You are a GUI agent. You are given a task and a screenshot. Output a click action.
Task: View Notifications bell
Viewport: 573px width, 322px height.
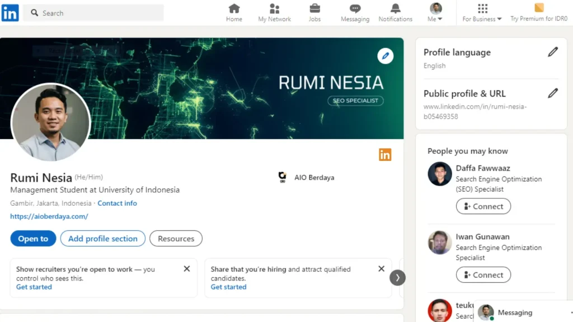pyautogui.click(x=396, y=13)
